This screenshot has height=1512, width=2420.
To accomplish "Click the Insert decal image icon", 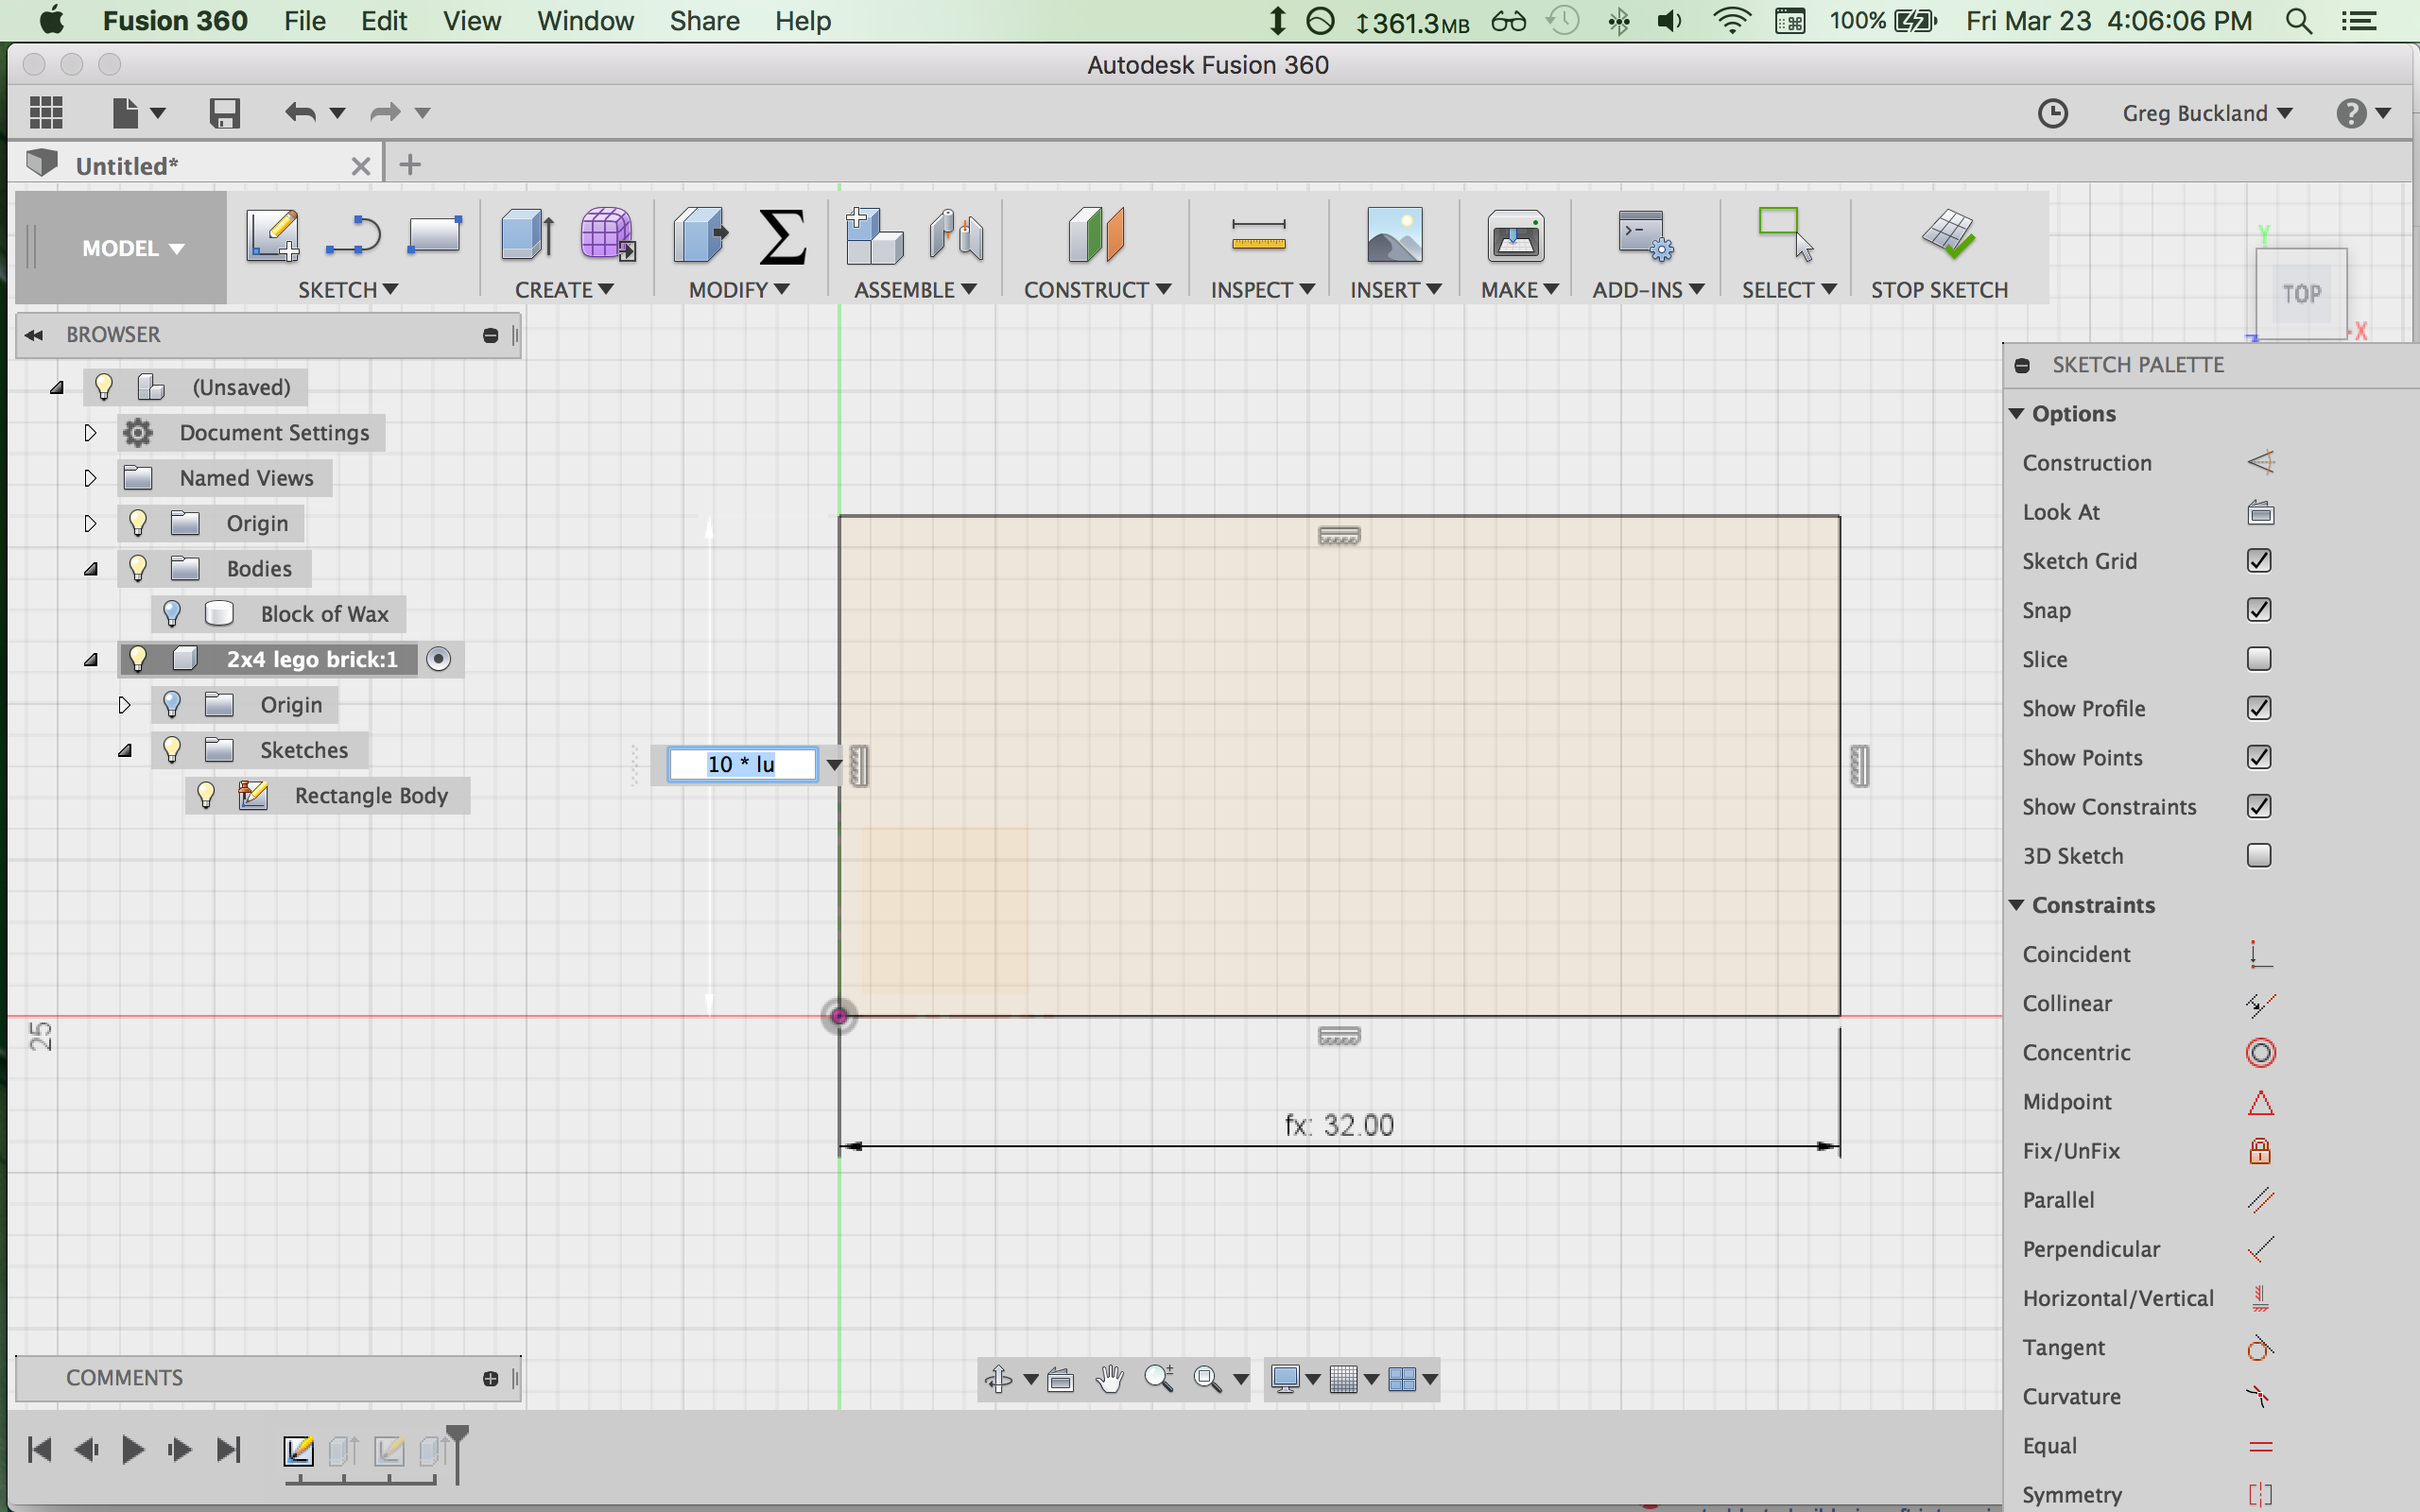I will pyautogui.click(x=1394, y=236).
